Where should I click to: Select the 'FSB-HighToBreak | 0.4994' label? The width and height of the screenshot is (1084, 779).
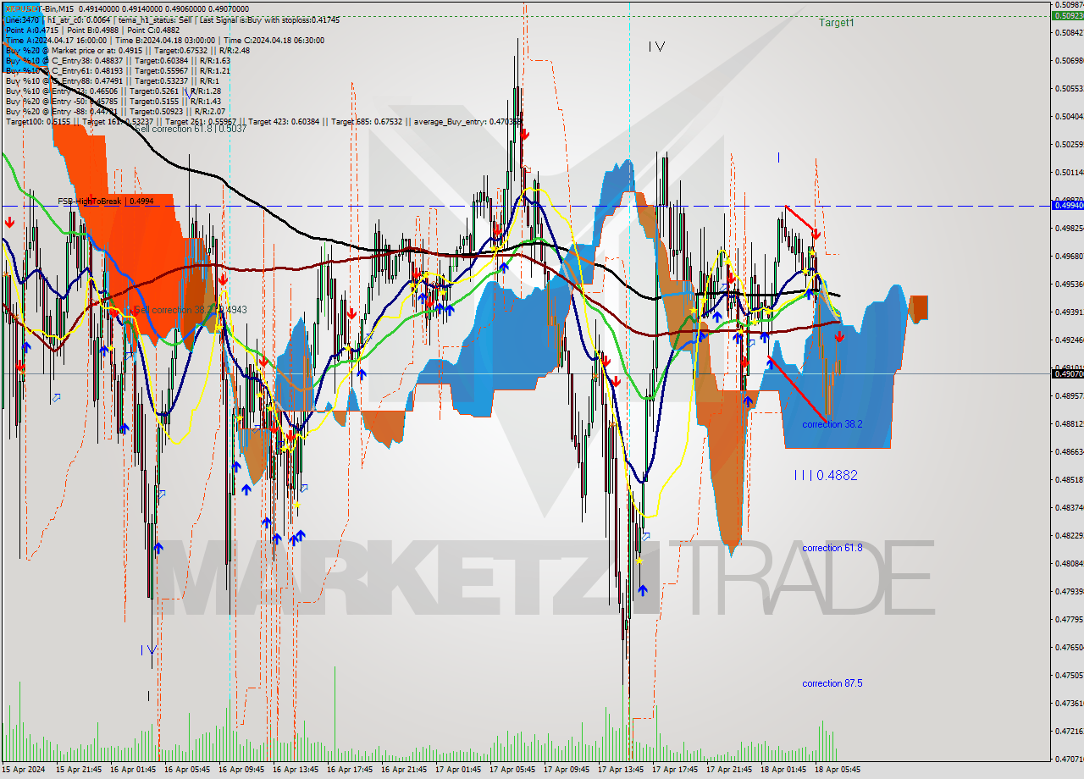pyautogui.click(x=106, y=202)
